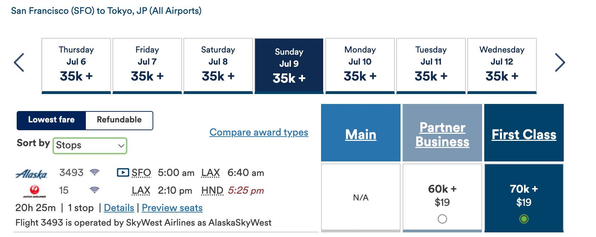The image size is (596, 237).
Task: Click the Wi-Fi icon for flight 3493
Action: (x=94, y=172)
